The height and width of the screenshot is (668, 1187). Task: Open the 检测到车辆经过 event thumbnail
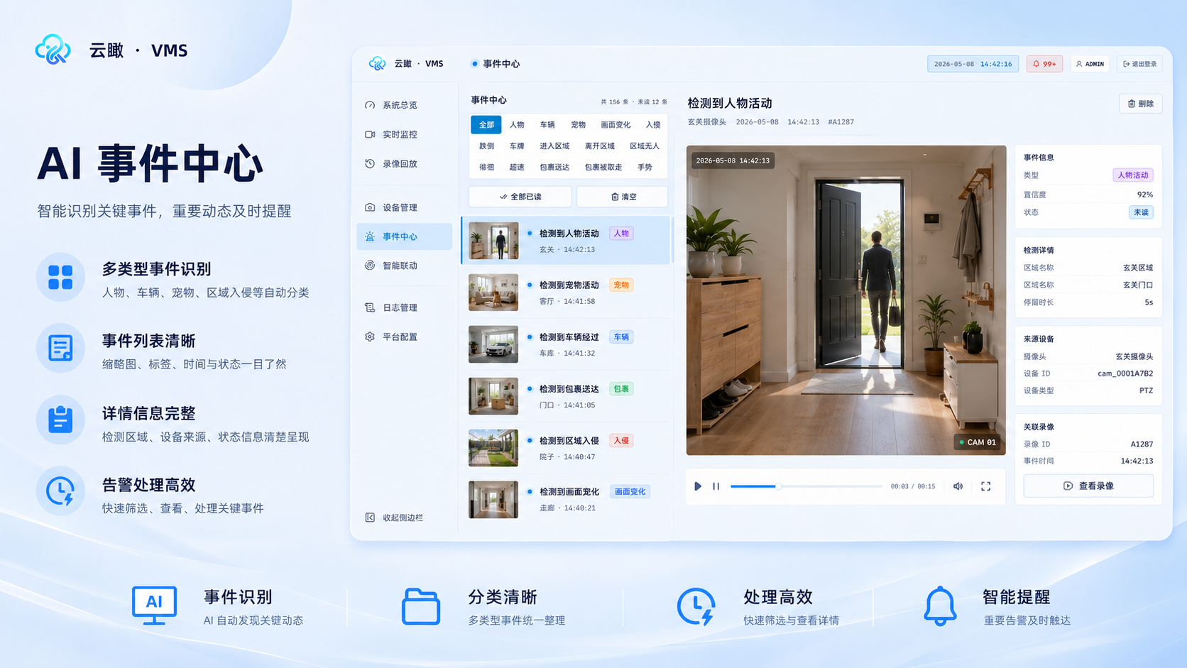pyautogui.click(x=493, y=344)
